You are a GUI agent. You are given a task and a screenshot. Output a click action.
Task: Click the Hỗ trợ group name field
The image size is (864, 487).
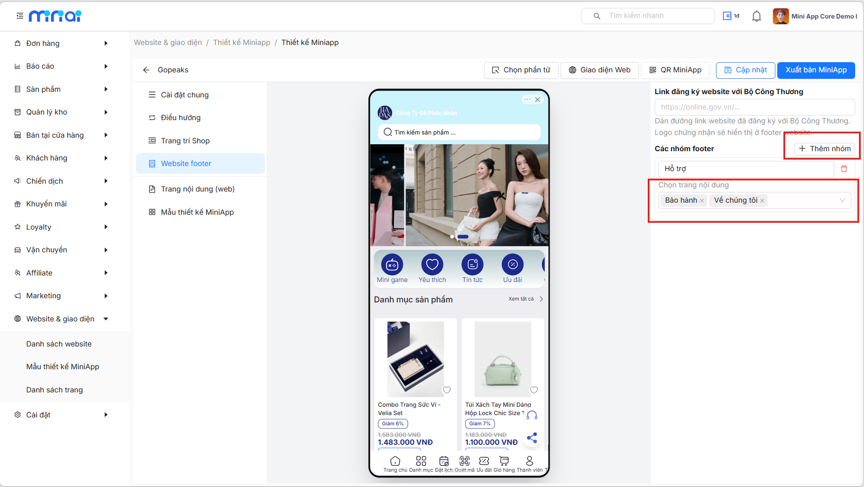746,169
